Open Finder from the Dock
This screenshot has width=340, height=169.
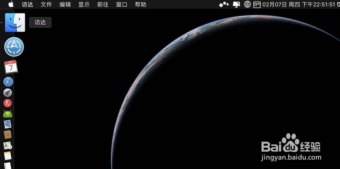tap(15, 22)
